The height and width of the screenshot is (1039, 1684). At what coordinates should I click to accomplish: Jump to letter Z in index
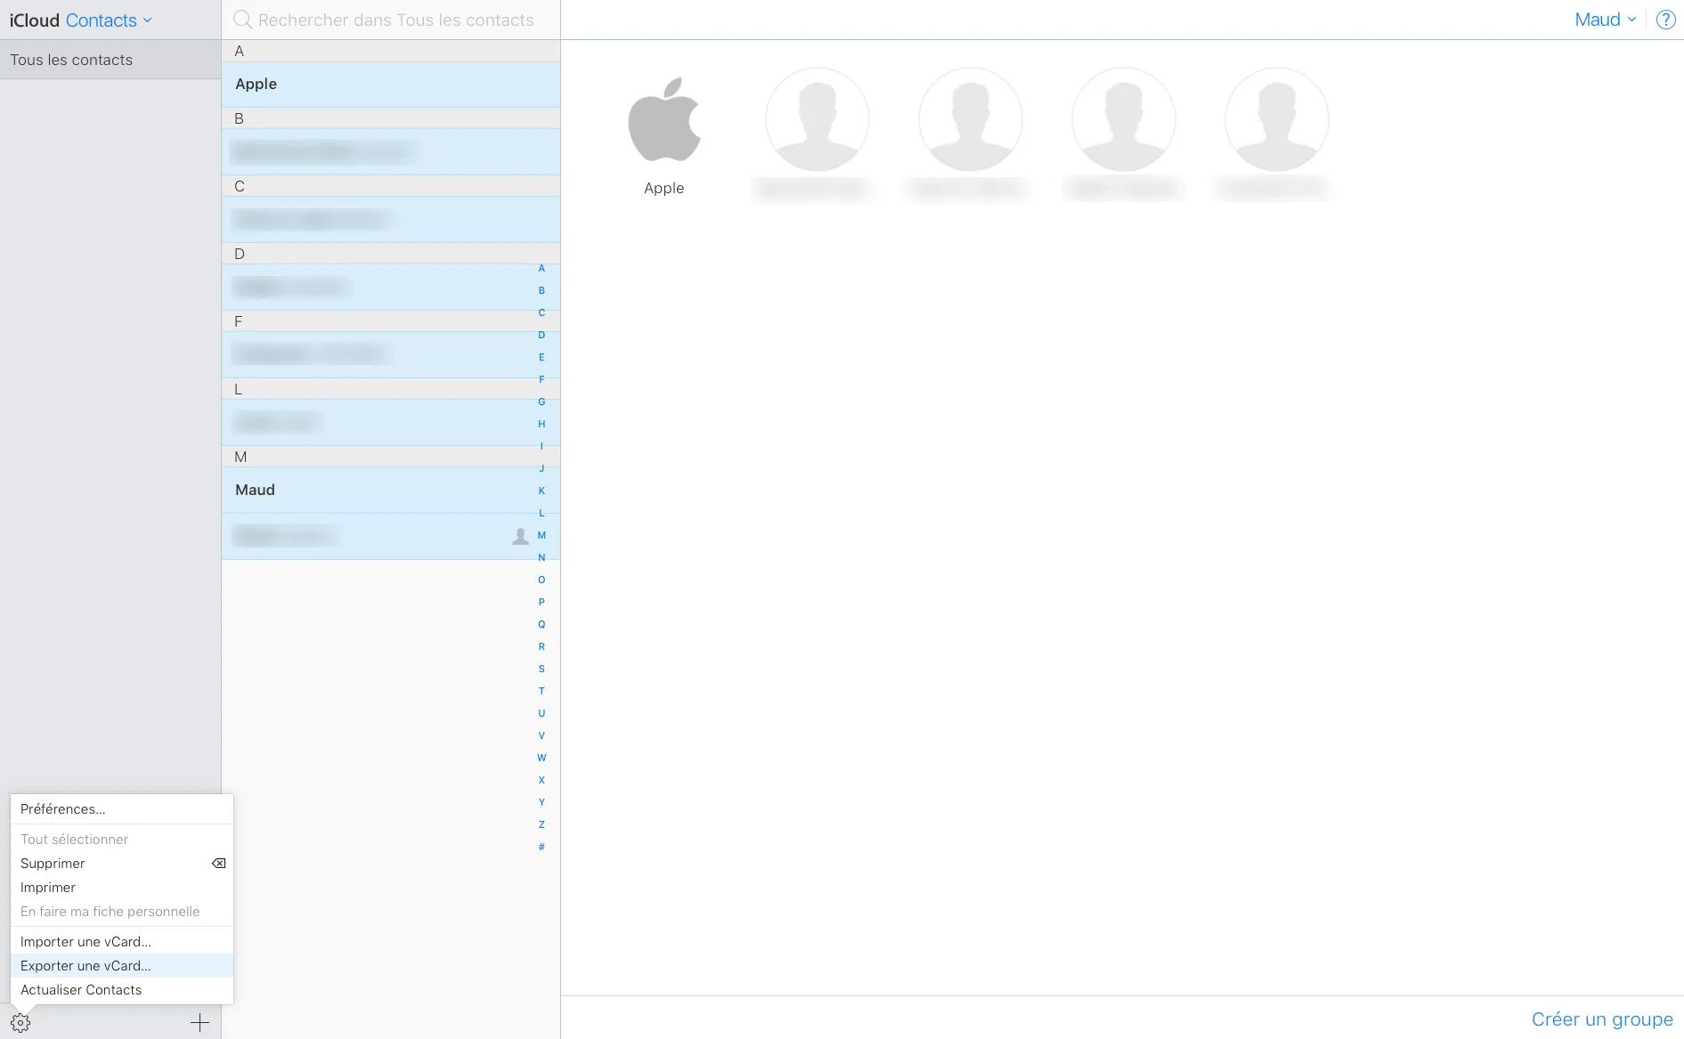(x=541, y=824)
